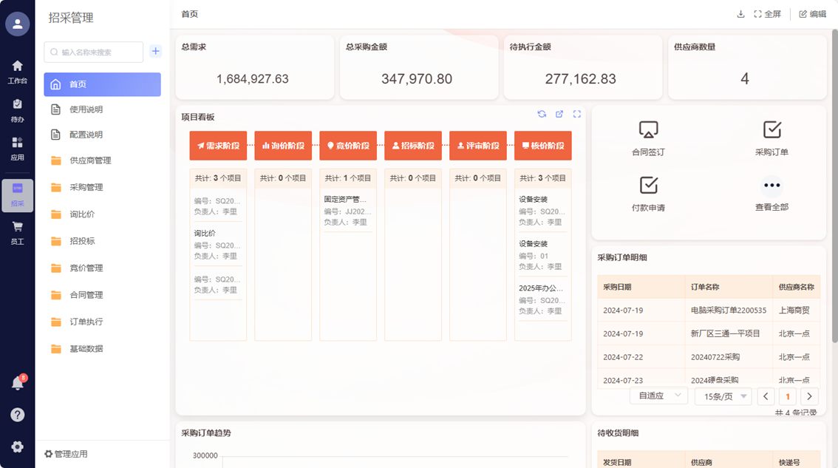Click the plus icon beside search box
838x468 pixels.
click(x=155, y=52)
